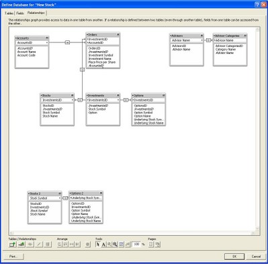Switch to the Tables tab

[9, 13]
